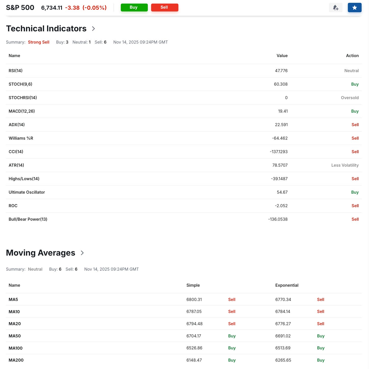Select the MA5 row name
The width and height of the screenshot is (369, 369).
13,299
